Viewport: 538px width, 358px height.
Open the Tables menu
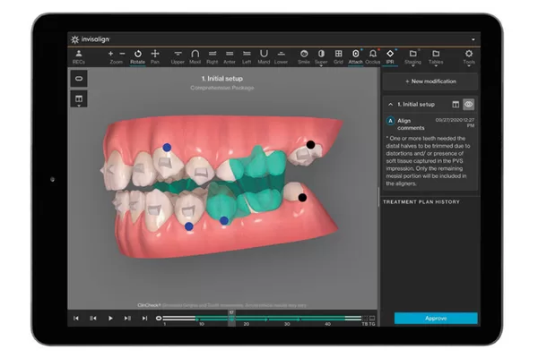(x=436, y=57)
